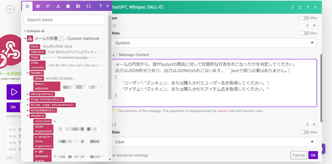The height and width of the screenshot is (164, 332).
Task: Confirm with the OK button
Action: coord(313,155)
